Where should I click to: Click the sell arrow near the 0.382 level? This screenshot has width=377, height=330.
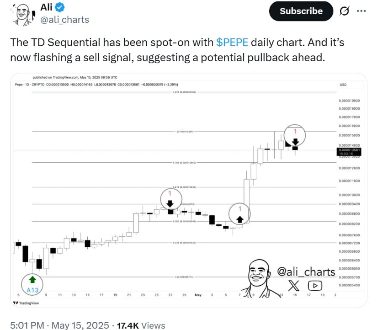pyautogui.click(x=170, y=204)
